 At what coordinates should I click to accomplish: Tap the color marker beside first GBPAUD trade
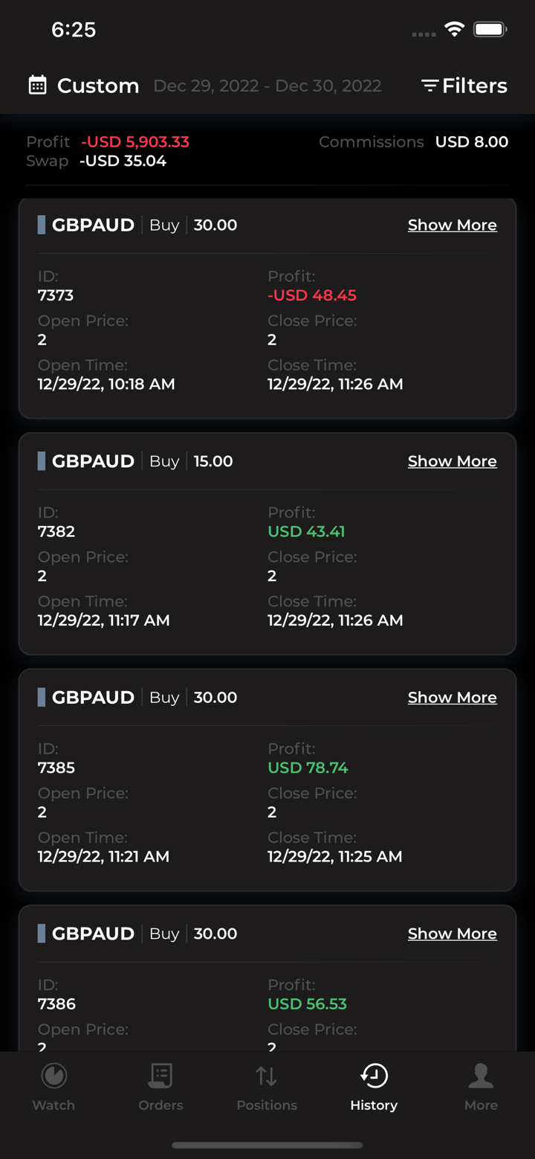[42, 225]
